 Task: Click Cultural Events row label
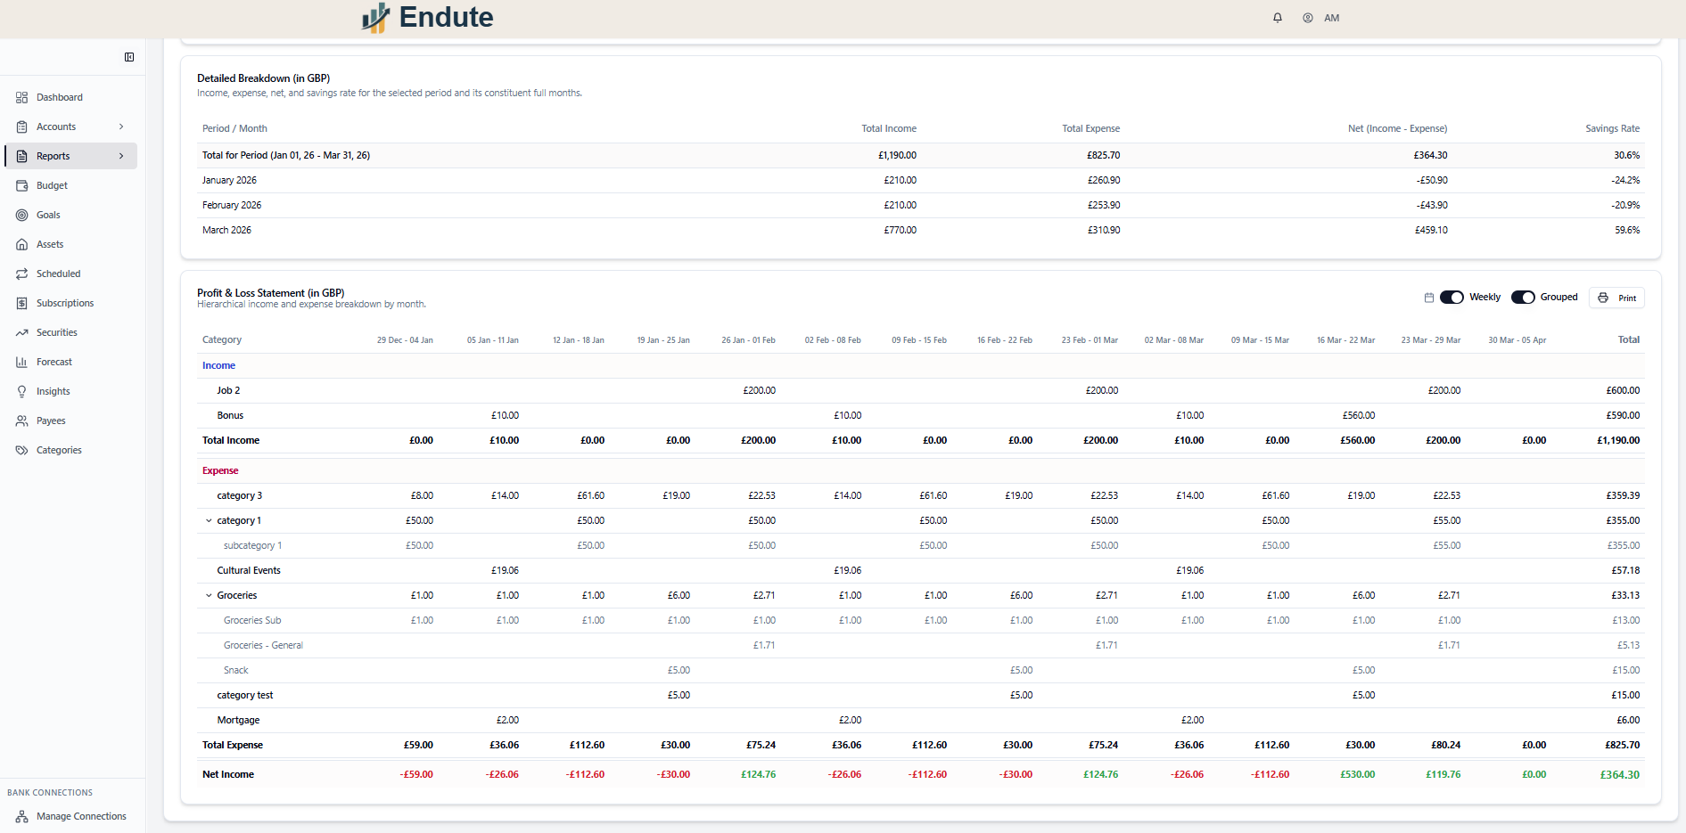[x=249, y=570]
